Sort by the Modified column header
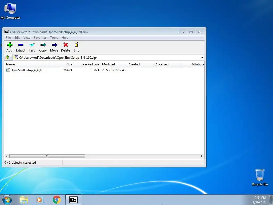This screenshot has height=205, width=273. [114, 64]
